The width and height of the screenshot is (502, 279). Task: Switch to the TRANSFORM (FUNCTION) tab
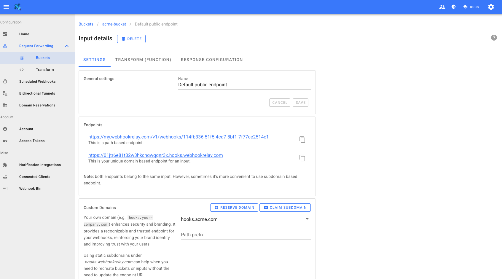coord(143,60)
